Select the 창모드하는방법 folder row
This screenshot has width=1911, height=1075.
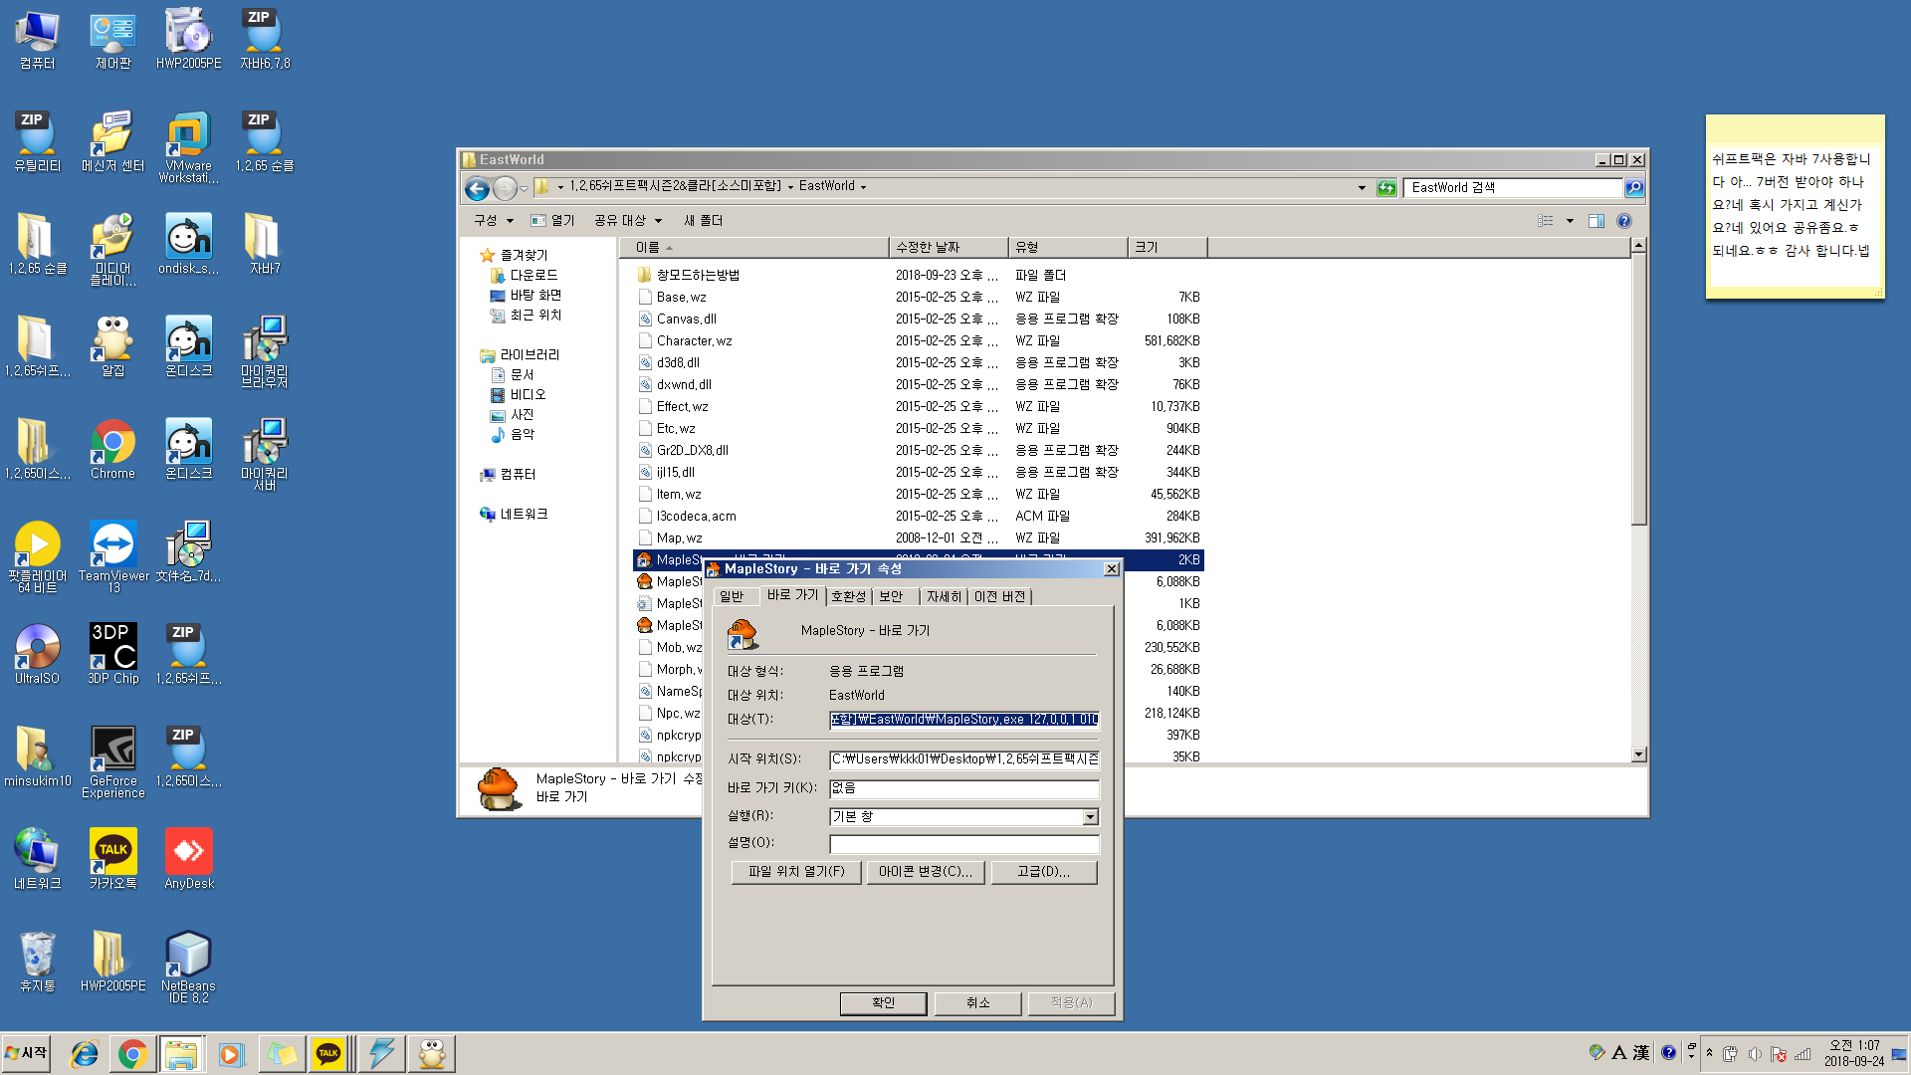(x=919, y=276)
